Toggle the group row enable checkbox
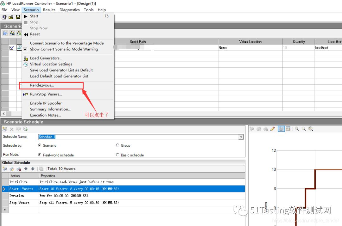342x226 pixels. point(12,47)
